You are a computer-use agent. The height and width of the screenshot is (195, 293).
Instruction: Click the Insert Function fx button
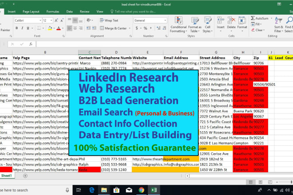[x=31, y=44]
